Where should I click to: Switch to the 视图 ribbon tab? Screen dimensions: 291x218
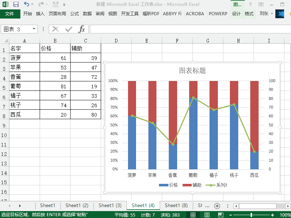pos(113,13)
